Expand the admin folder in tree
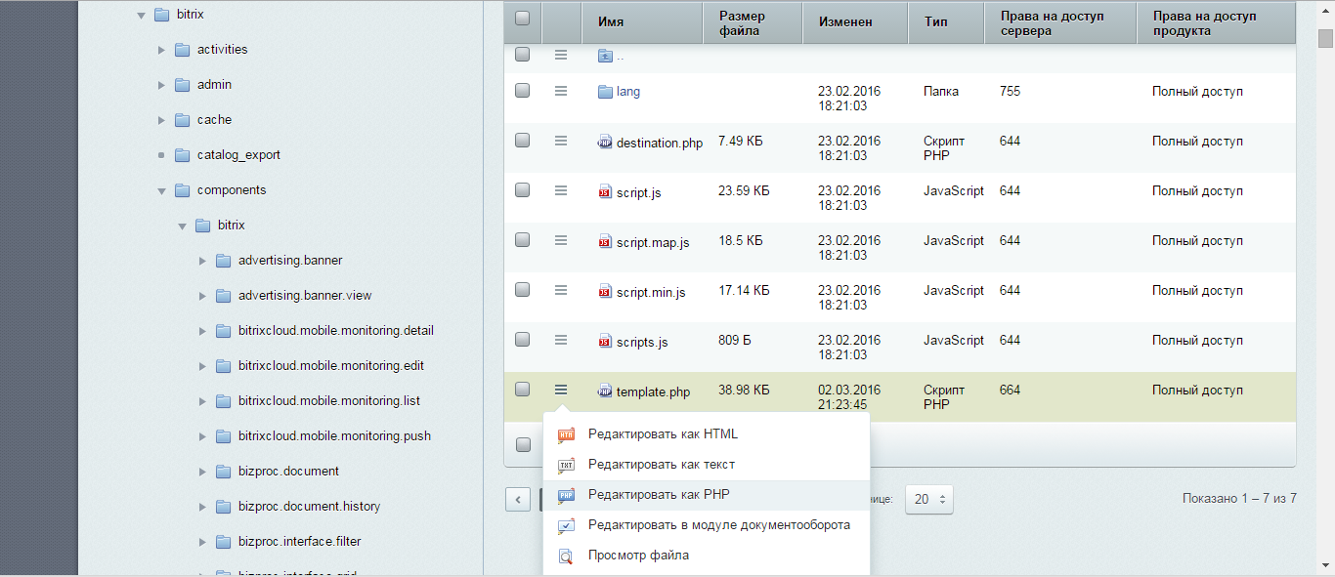 pos(161,85)
